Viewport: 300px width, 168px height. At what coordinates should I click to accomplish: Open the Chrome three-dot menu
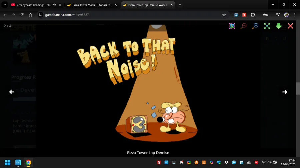(295, 15)
